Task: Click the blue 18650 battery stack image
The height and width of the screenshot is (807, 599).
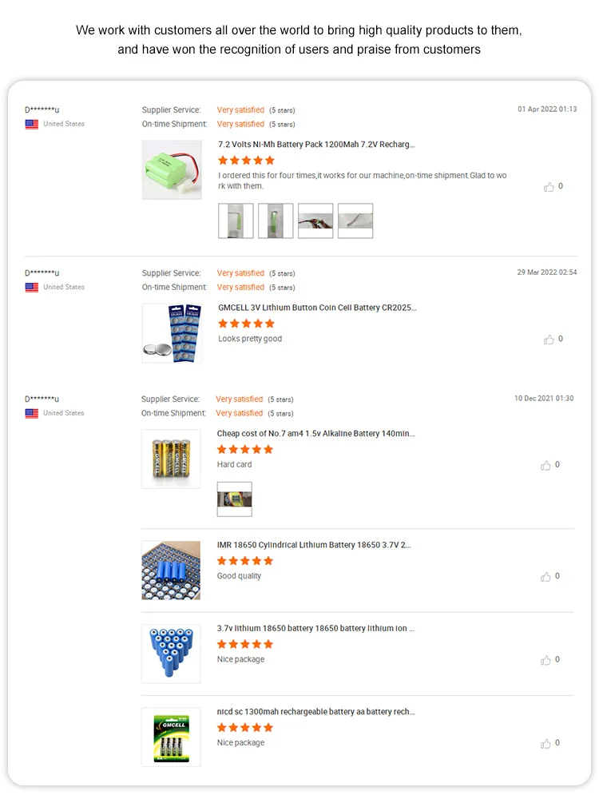Action: 171,654
